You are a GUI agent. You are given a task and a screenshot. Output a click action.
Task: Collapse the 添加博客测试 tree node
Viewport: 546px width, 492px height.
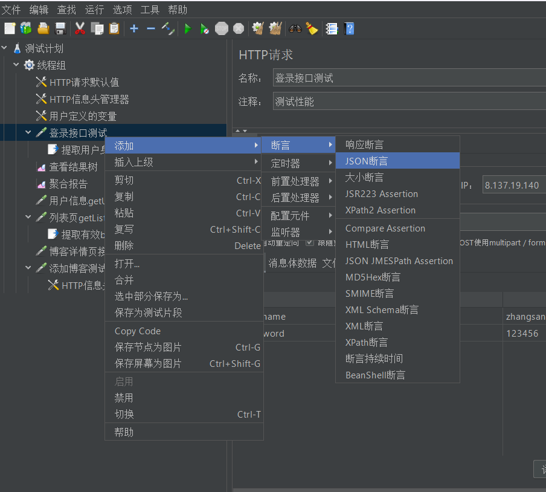(28, 268)
